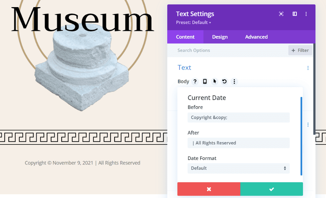Open the Body field three-dot options icon

pos(234,81)
